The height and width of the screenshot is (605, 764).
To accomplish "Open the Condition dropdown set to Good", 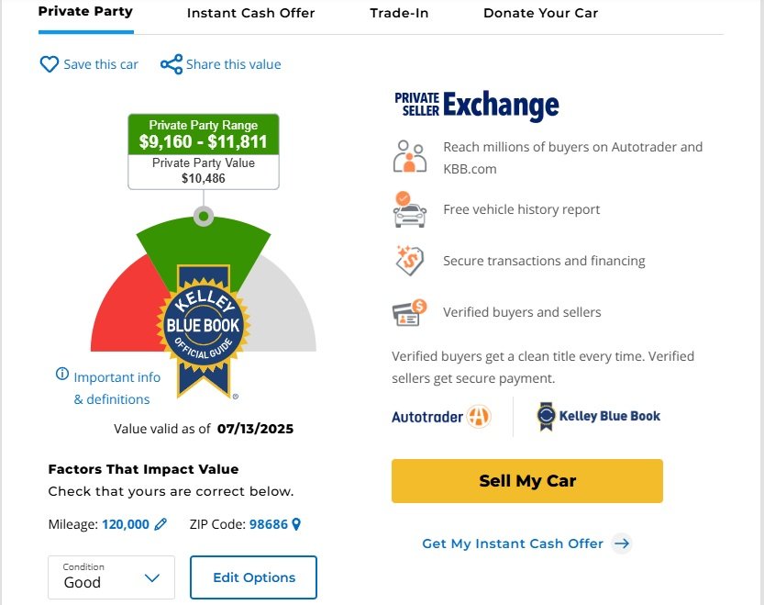I will click(x=111, y=577).
